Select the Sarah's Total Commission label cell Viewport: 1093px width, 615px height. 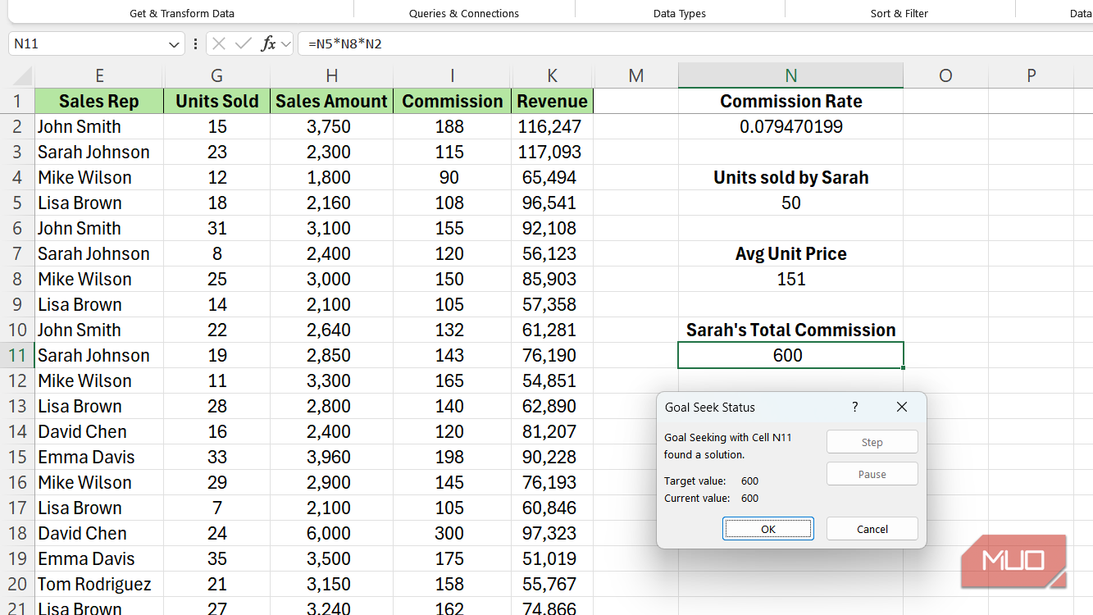[x=791, y=330]
